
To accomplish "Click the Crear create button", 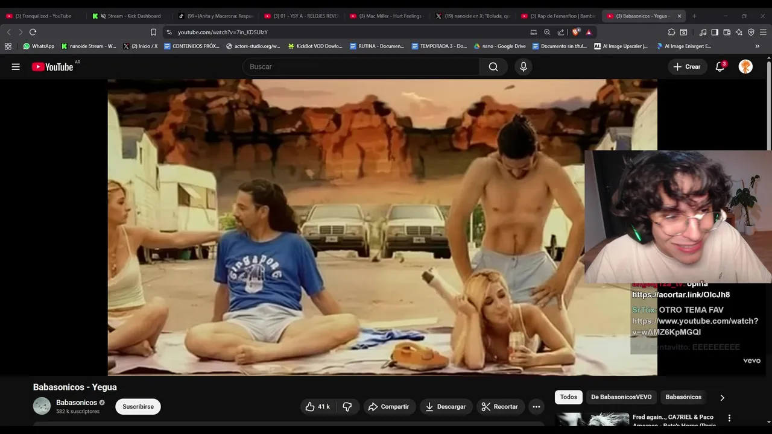I will coord(687,67).
